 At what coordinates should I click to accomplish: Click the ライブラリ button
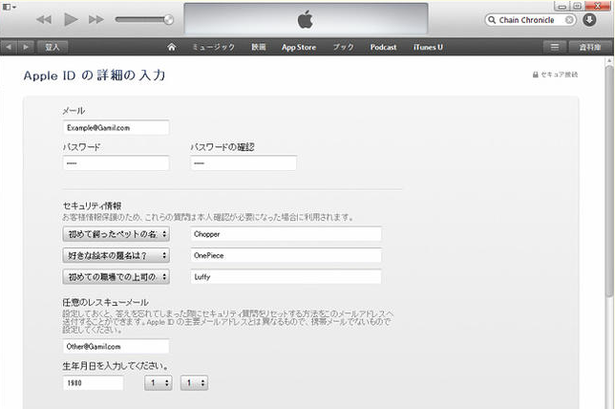[590, 46]
